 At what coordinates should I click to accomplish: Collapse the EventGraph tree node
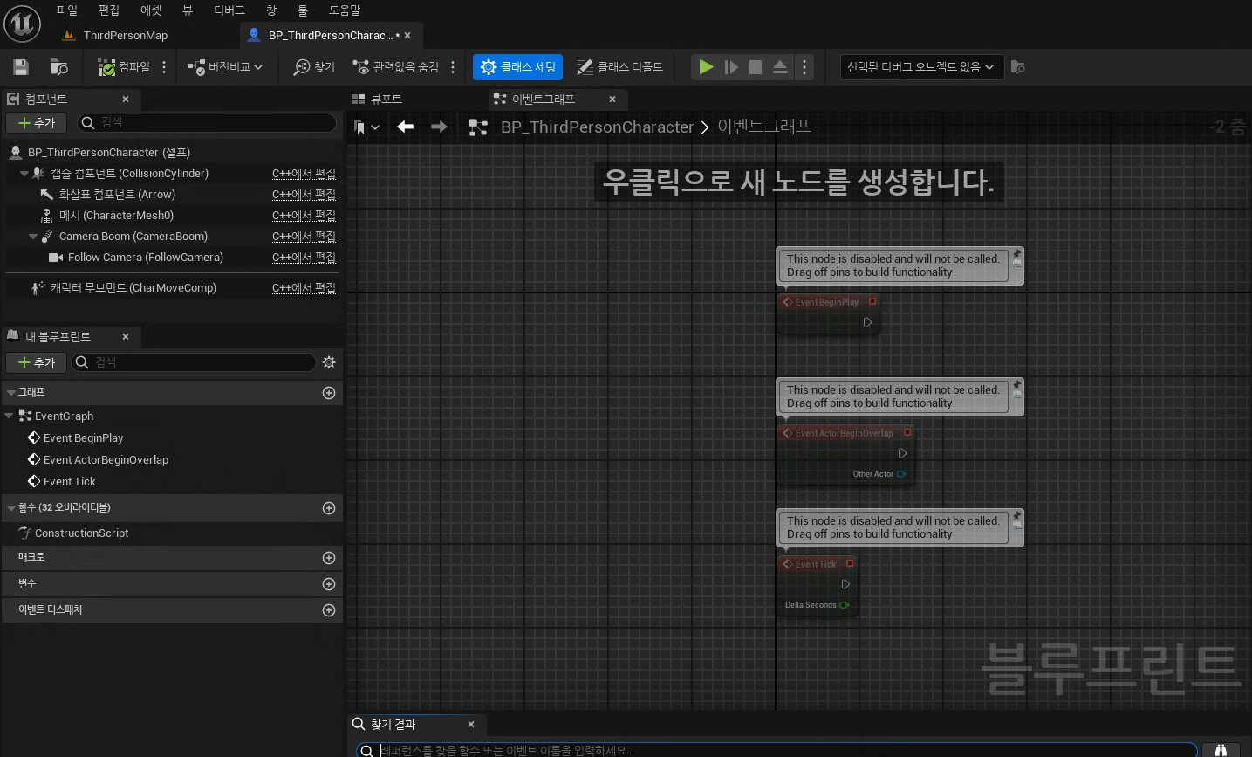[x=9, y=416]
